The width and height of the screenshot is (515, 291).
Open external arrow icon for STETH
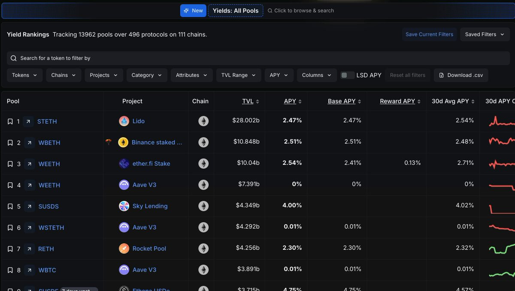(28, 121)
